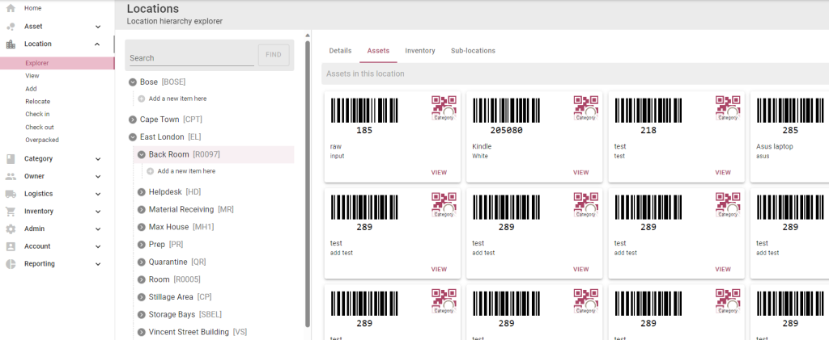
Task: Select the Assets tab
Action: click(x=378, y=51)
